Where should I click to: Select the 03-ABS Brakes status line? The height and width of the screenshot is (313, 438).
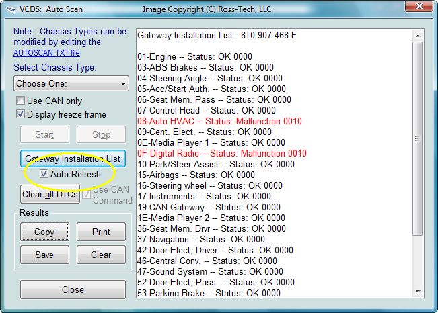pos(205,68)
